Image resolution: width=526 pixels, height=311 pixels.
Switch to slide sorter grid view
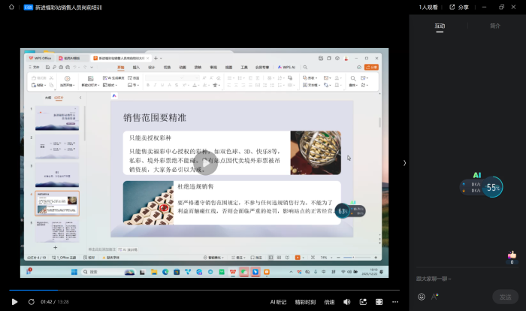pyautogui.click(x=279, y=258)
